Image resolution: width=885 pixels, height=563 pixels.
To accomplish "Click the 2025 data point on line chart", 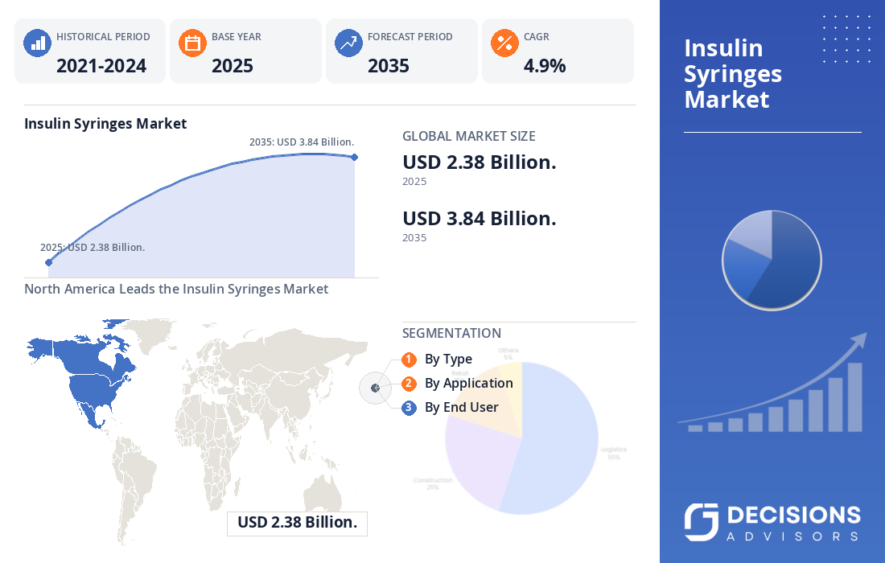I will click(48, 262).
